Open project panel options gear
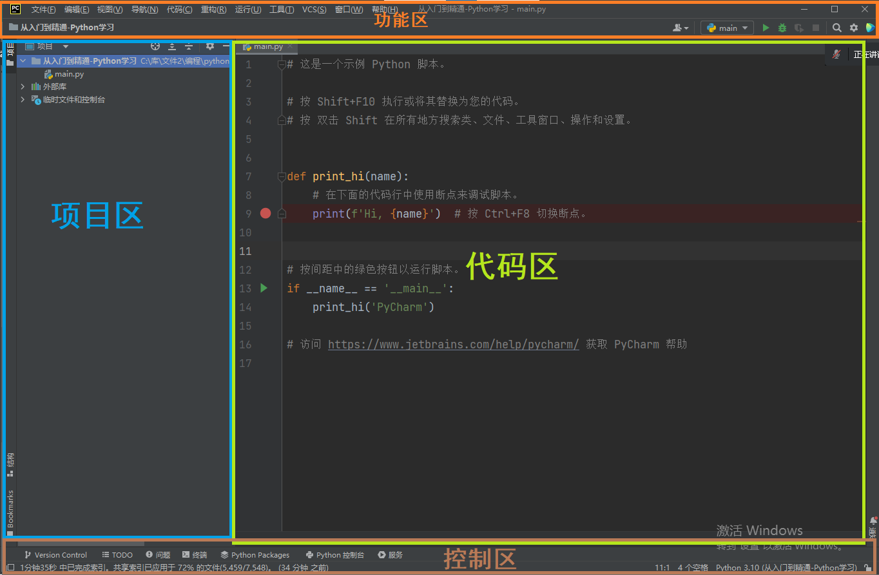879x575 pixels. [210, 46]
